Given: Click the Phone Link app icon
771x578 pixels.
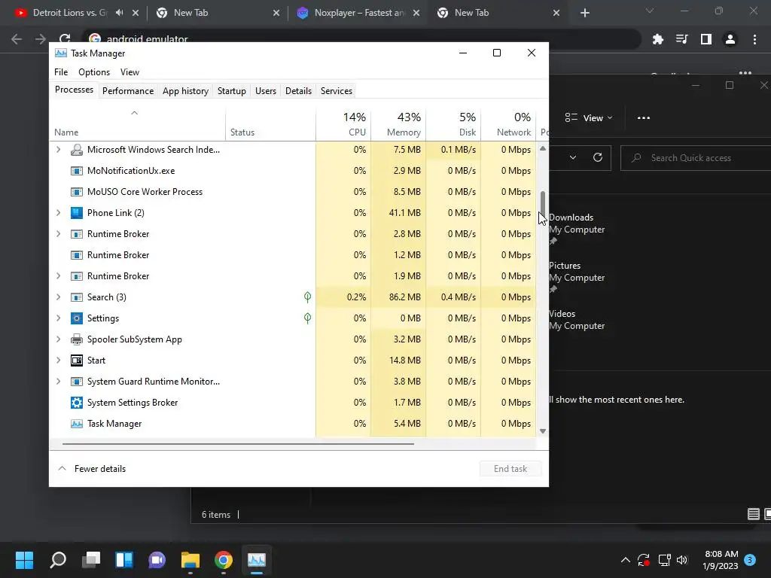Looking at the screenshot, I should (77, 213).
